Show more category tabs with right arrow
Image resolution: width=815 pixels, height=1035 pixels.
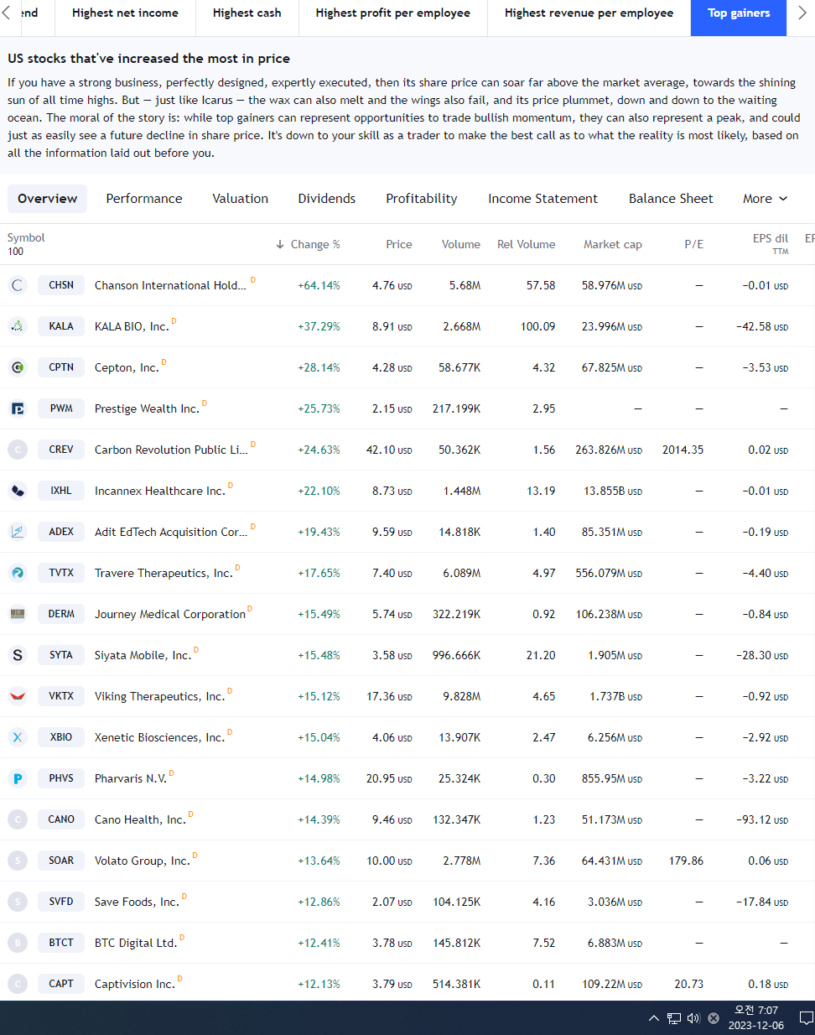802,13
